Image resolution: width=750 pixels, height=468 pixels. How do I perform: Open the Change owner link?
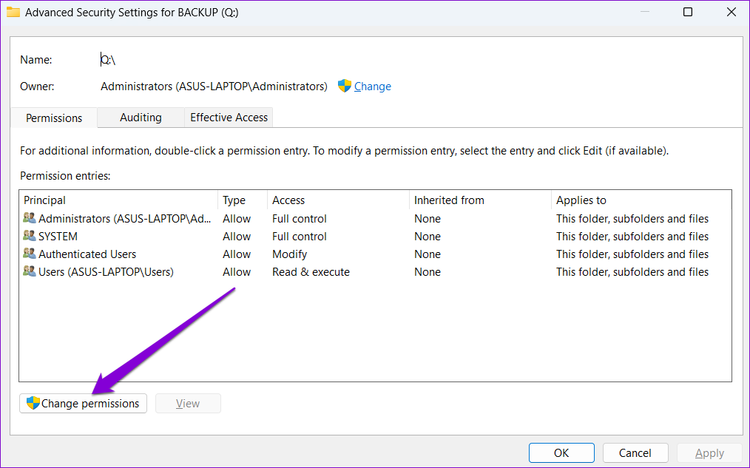pyautogui.click(x=373, y=87)
